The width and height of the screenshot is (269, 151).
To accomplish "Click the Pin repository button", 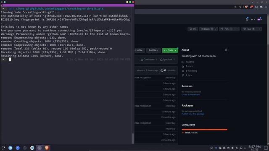I will (193, 29).
